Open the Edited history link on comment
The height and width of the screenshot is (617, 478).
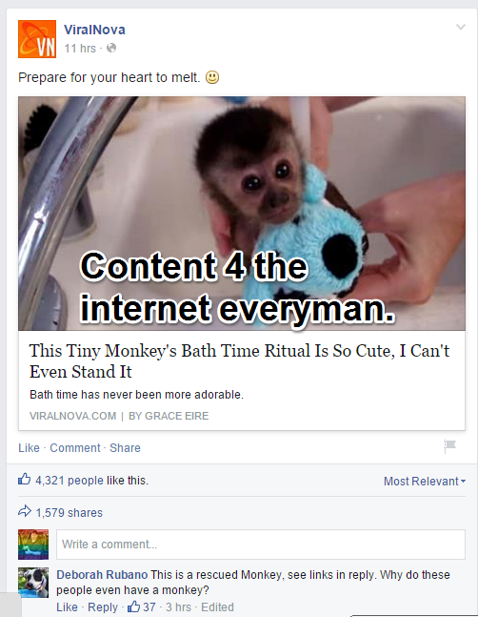click(x=217, y=607)
